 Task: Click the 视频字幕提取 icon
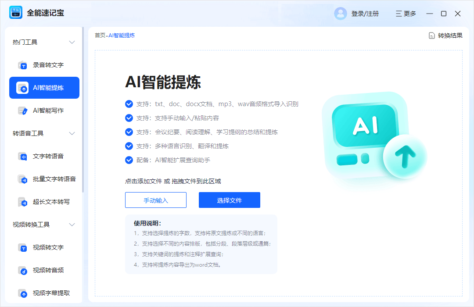pos(23,293)
